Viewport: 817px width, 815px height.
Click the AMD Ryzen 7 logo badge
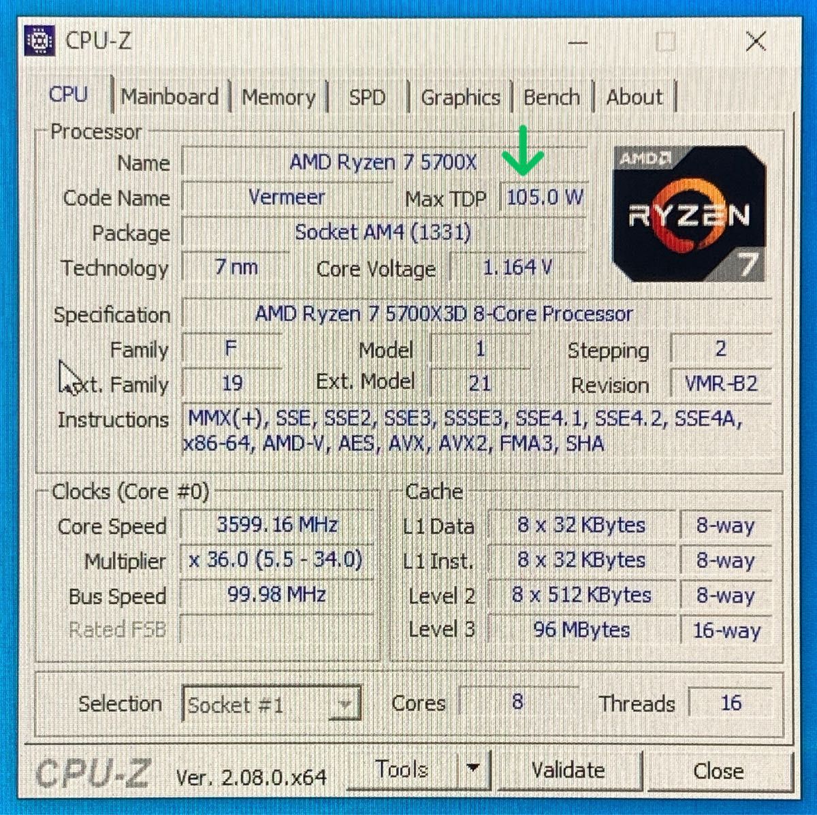tap(688, 214)
